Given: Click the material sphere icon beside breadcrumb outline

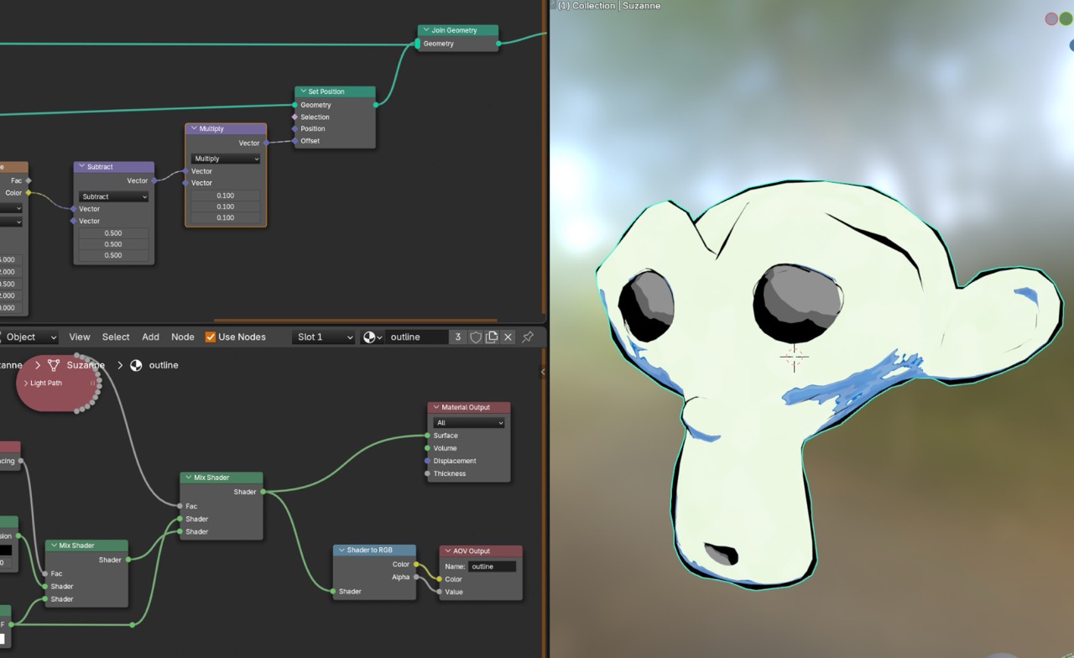Looking at the screenshot, I should coord(136,365).
